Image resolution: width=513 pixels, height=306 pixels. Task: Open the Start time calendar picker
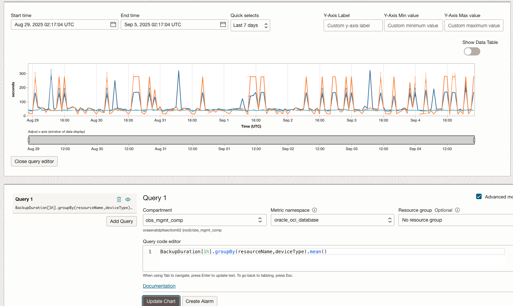(x=113, y=24)
